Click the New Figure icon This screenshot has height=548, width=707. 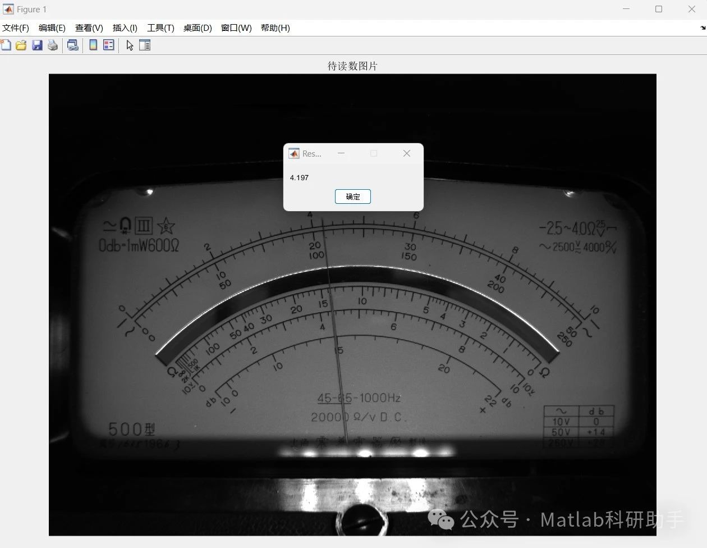tap(6, 45)
